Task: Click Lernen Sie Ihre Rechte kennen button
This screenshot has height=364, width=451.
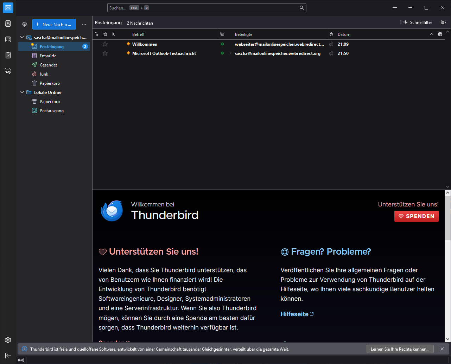Action: click(400, 349)
